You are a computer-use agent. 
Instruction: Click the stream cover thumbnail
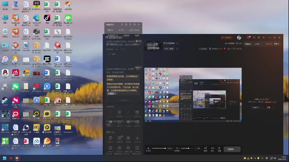[153, 46]
